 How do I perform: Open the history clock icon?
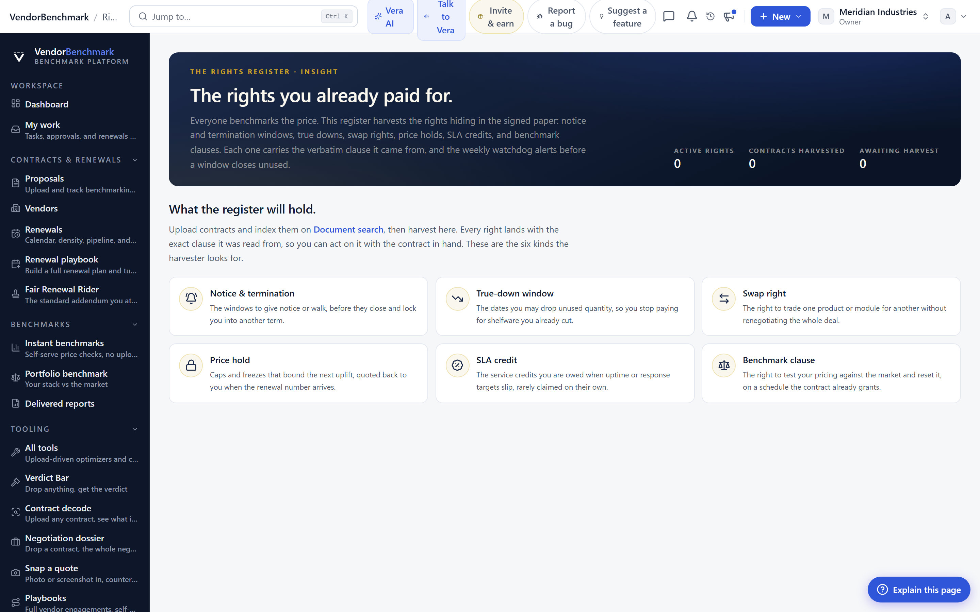(710, 16)
